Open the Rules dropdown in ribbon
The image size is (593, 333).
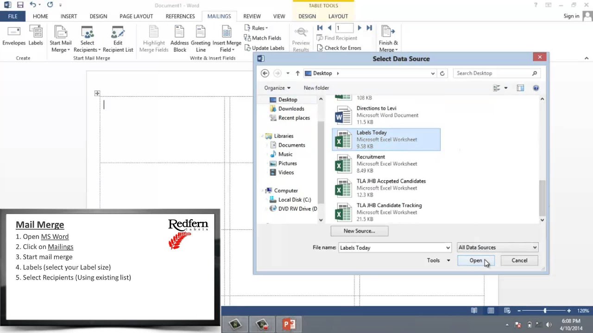click(256, 28)
